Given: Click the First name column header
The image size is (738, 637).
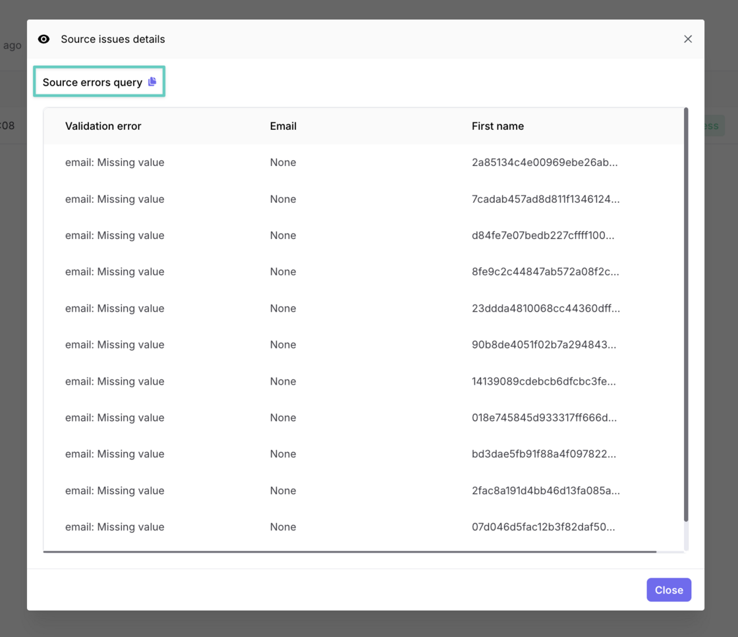Looking at the screenshot, I should (497, 126).
